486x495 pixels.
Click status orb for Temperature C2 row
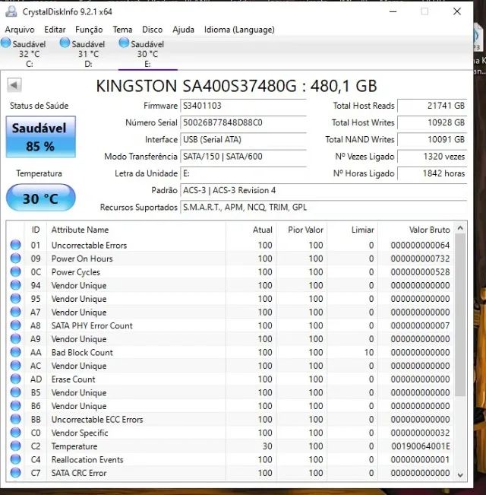tap(15, 446)
